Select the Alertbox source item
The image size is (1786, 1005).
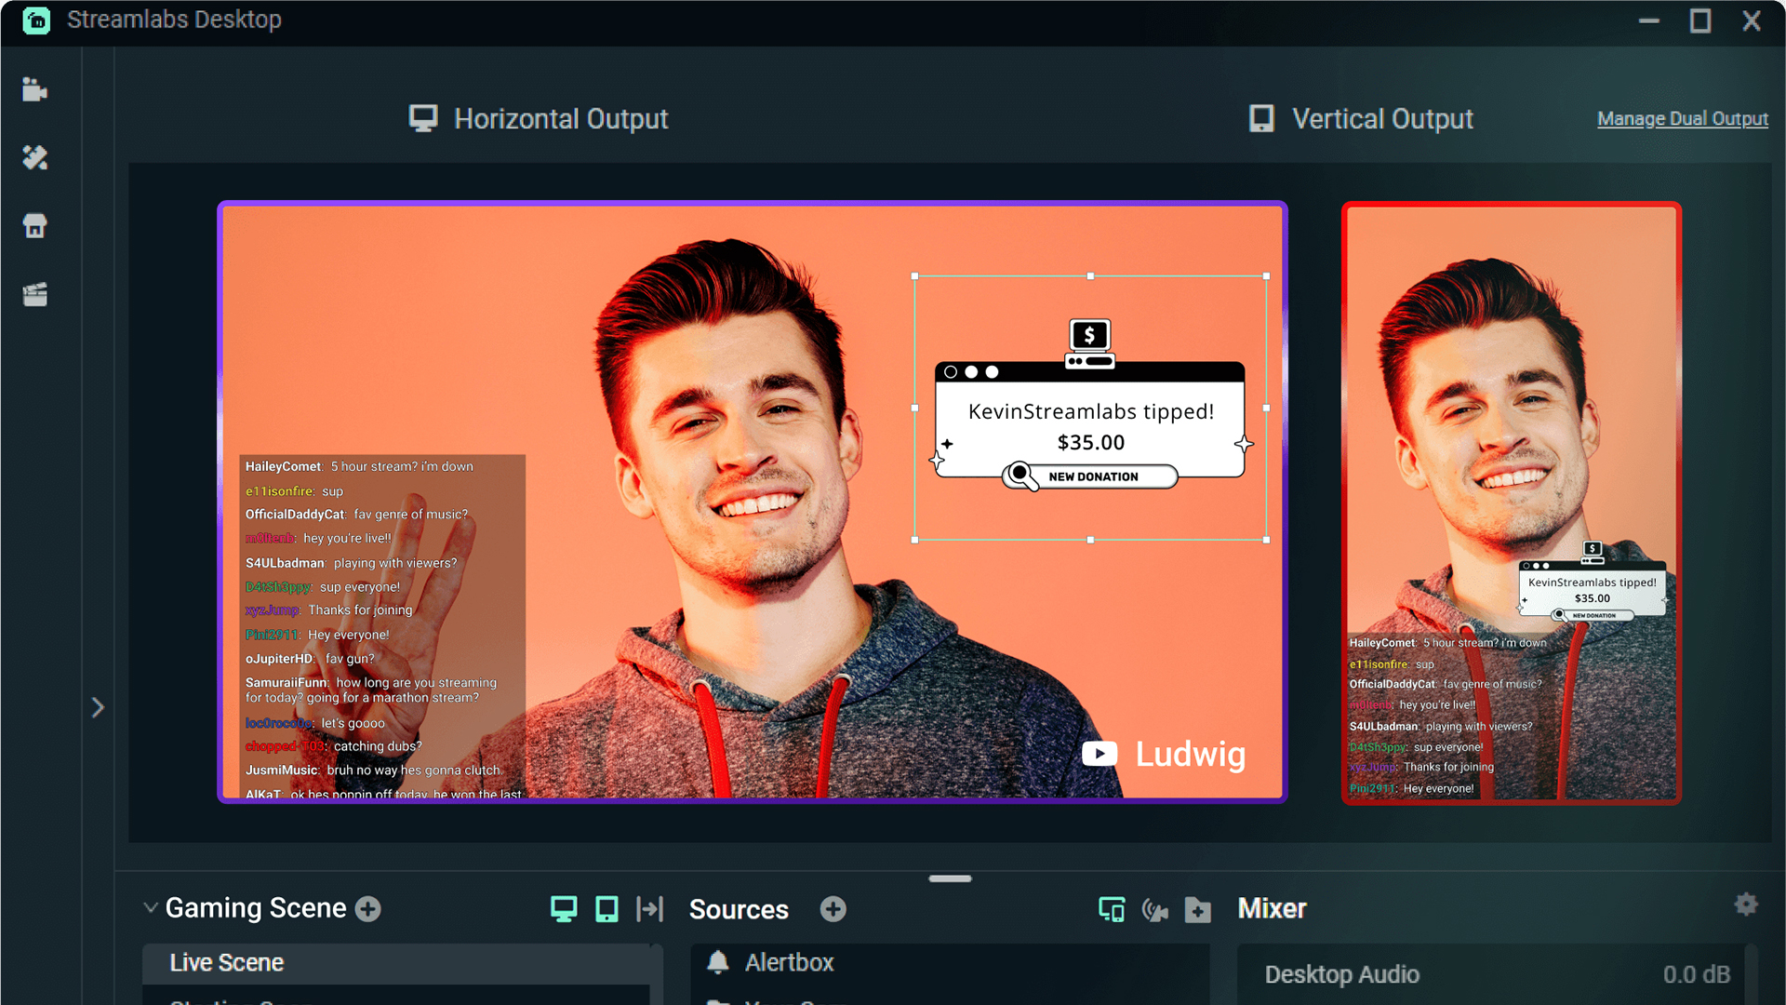(789, 962)
